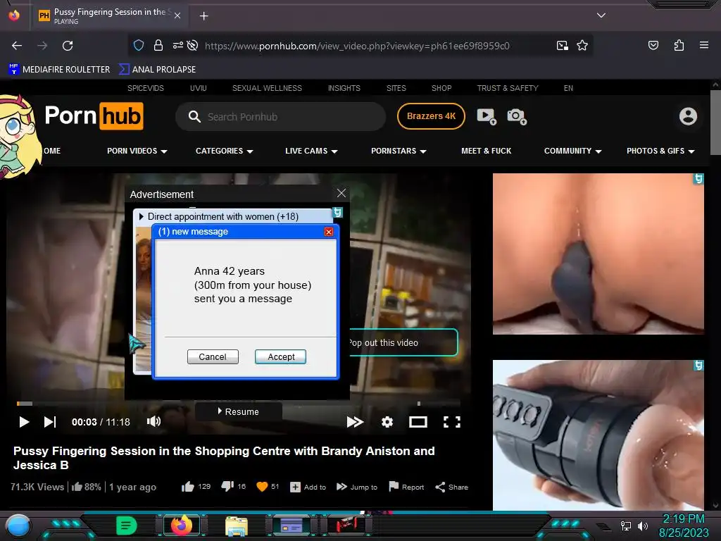
Task: Open player settings gear
Action: point(387,422)
